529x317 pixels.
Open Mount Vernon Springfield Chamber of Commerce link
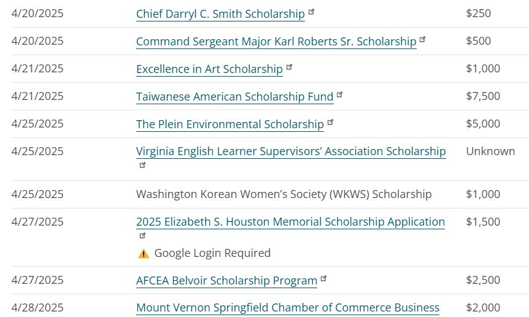tap(287, 308)
